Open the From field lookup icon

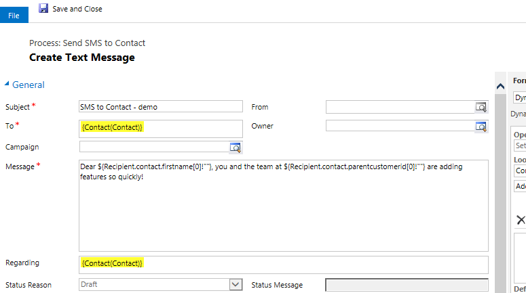(x=481, y=106)
